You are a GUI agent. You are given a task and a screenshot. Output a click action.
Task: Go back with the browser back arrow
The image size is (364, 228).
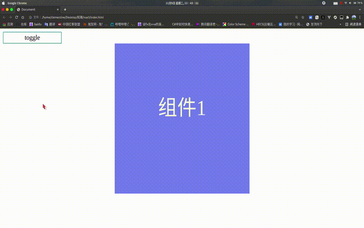click(4, 17)
